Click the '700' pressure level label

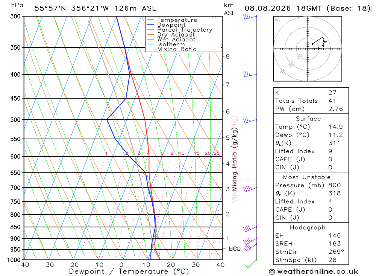(x=15, y=188)
